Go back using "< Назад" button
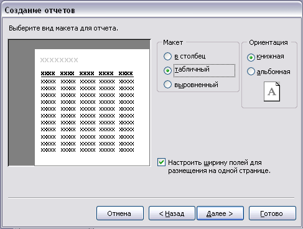 [x=172, y=213]
